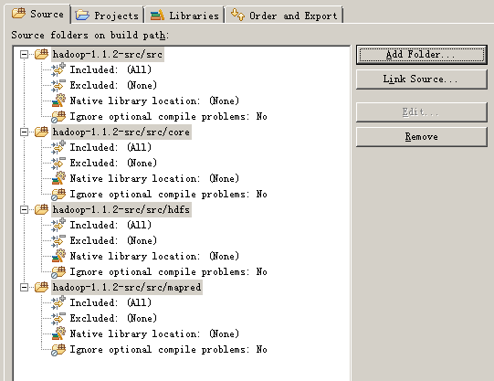
Task: Select 'Excluded: (None)' under src/core
Action: click(x=113, y=163)
